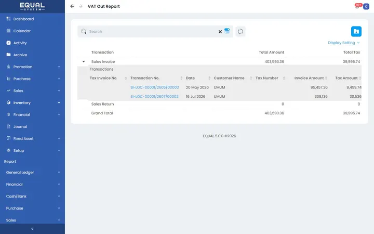Select the Sales Return row
374x234 pixels.
[x=219, y=104]
